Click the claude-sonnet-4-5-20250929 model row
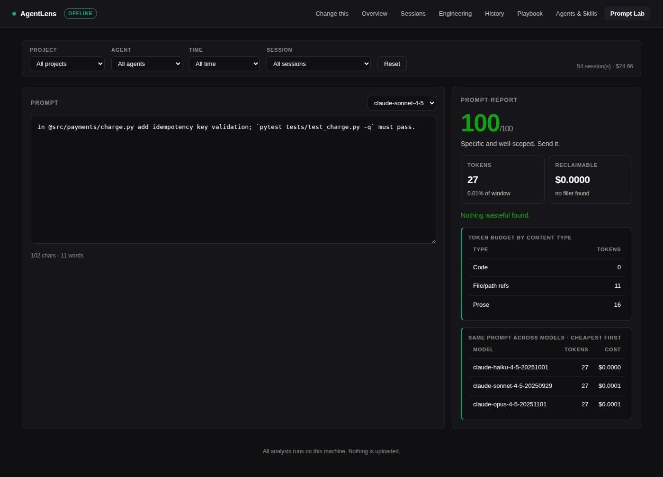The height and width of the screenshot is (477, 663). click(x=547, y=386)
